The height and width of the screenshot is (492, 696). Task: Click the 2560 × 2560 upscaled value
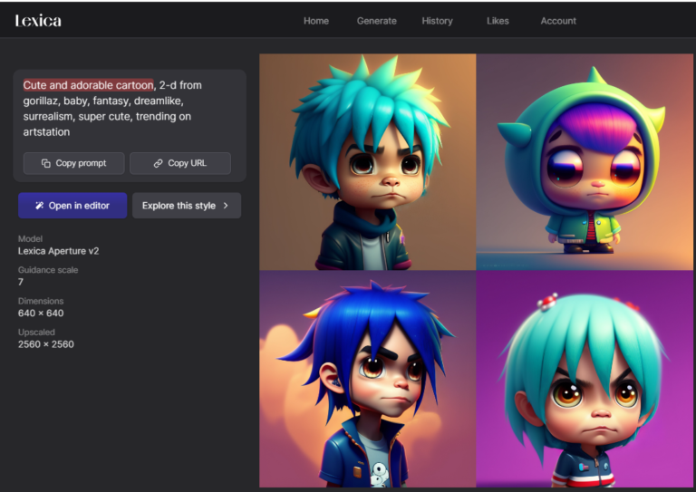(46, 344)
